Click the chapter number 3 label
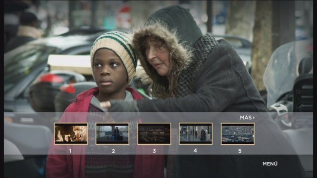317x178 pixels. 154,151
